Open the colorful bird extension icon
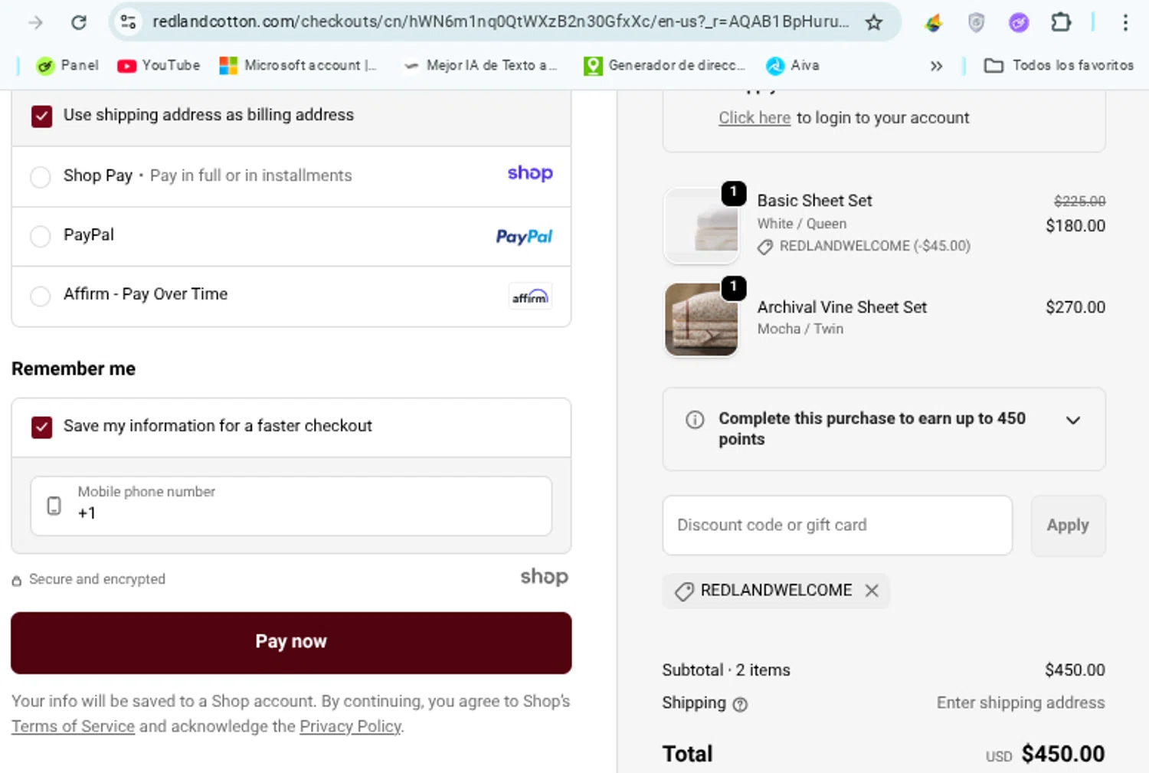The width and height of the screenshot is (1149, 773). click(933, 23)
